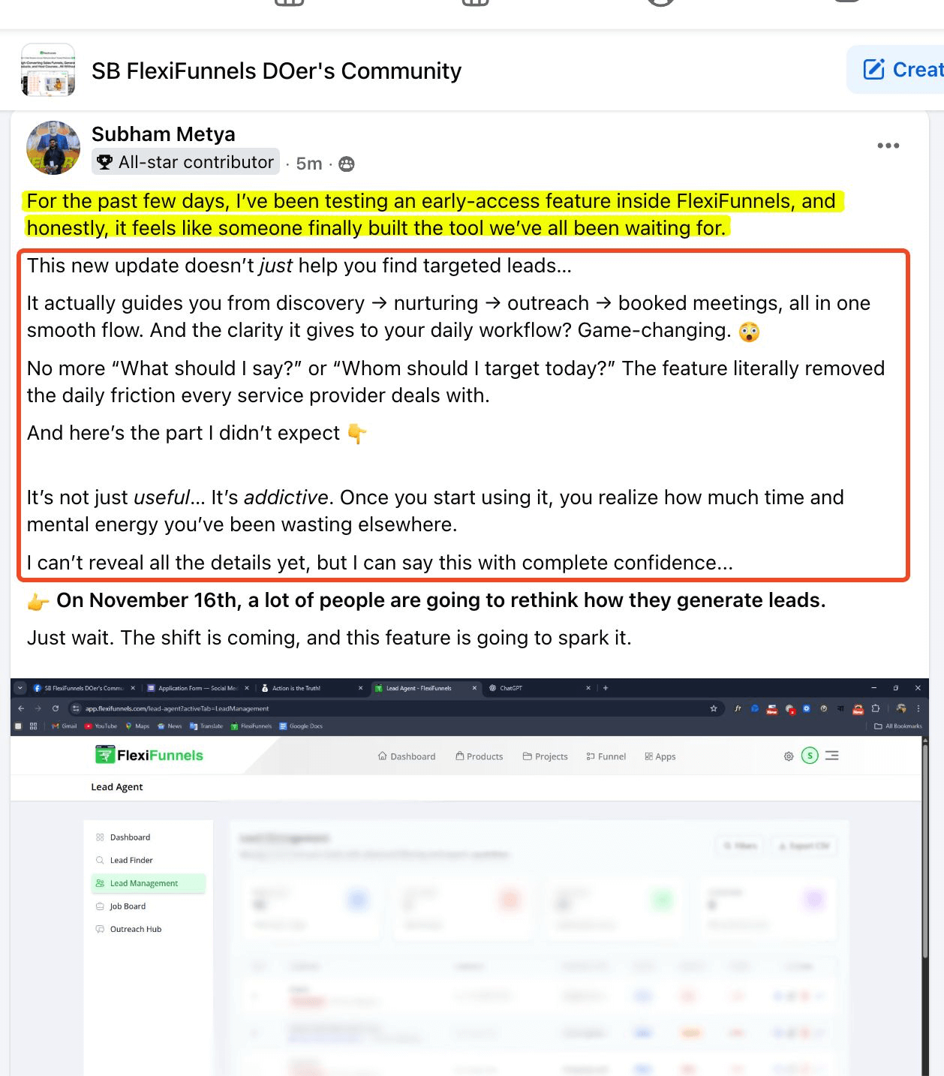Click the FlexiFunnels logo in the screenshot

point(149,755)
